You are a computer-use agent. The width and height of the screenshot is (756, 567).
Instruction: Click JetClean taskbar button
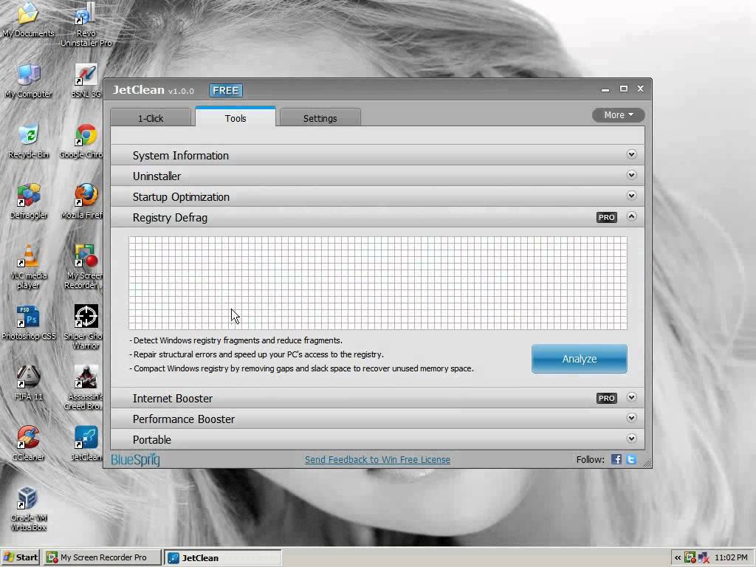coord(223,557)
